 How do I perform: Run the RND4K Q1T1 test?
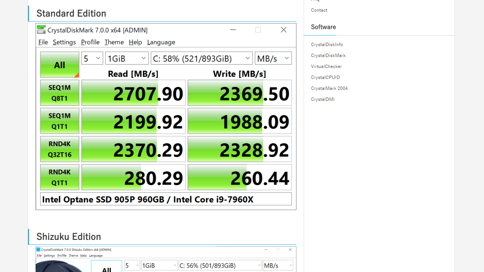click(60, 177)
